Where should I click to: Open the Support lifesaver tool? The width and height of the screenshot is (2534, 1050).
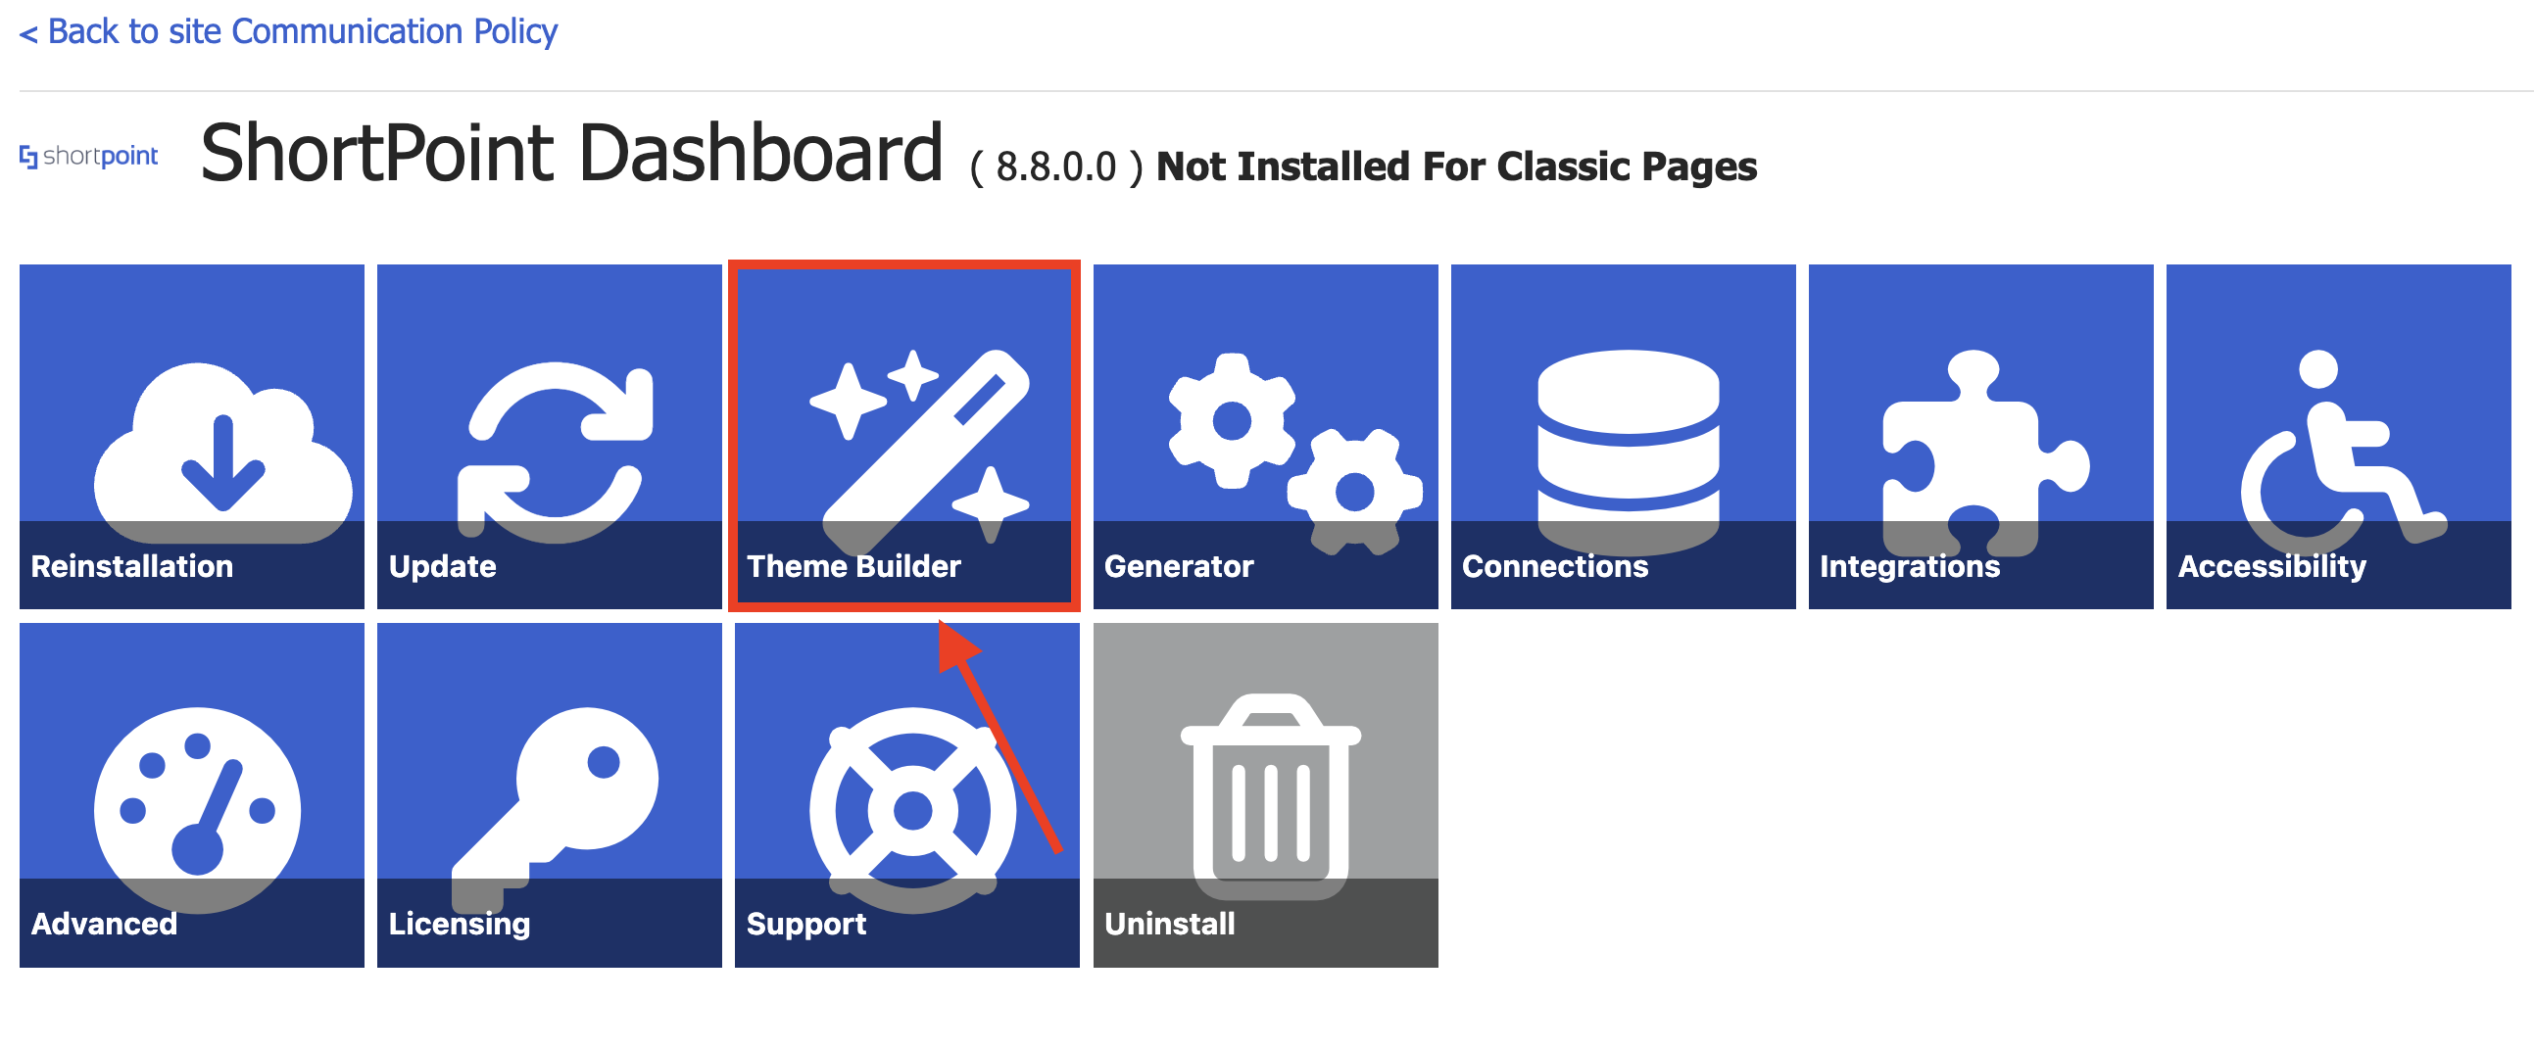(x=903, y=791)
